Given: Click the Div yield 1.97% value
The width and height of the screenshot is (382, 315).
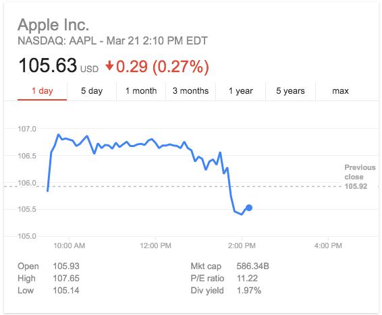Looking at the screenshot, I should click(x=249, y=291).
